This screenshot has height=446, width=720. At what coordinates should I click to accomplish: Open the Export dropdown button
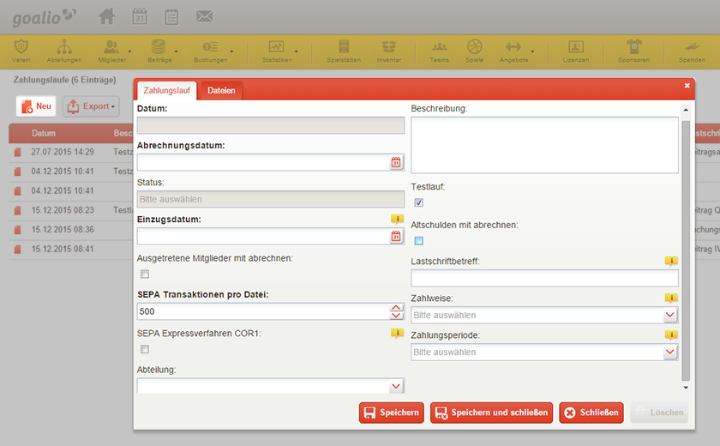pos(91,106)
